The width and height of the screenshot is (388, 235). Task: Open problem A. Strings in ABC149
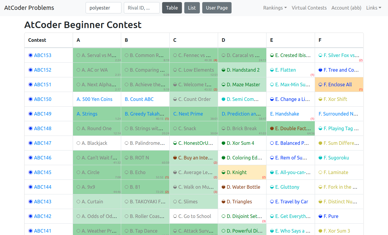[87, 114]
